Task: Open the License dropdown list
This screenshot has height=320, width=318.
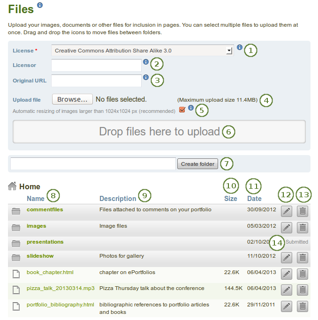Action: 143,50
